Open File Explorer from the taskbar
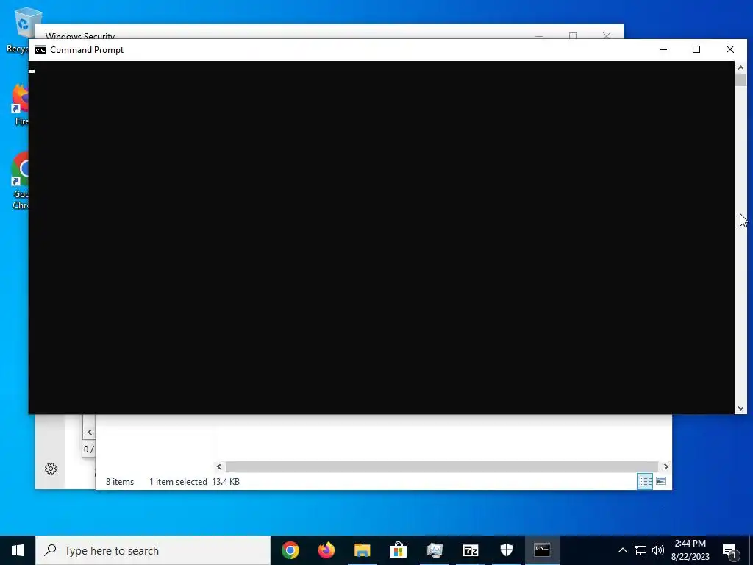Screen dimensions: 753x565 [363, 550]
